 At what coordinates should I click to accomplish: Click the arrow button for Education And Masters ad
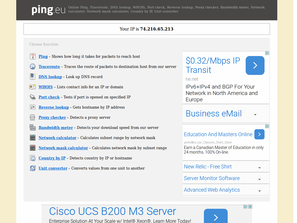point(259,134)
